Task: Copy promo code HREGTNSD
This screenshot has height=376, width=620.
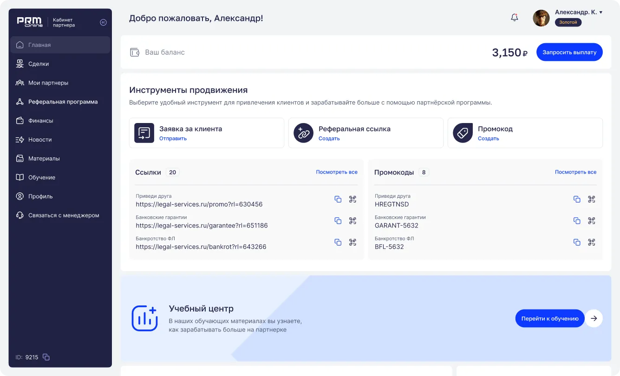Action: (577, 199)
